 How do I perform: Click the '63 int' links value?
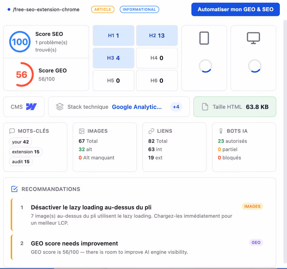pyautogui.click(x=155, y=149)
